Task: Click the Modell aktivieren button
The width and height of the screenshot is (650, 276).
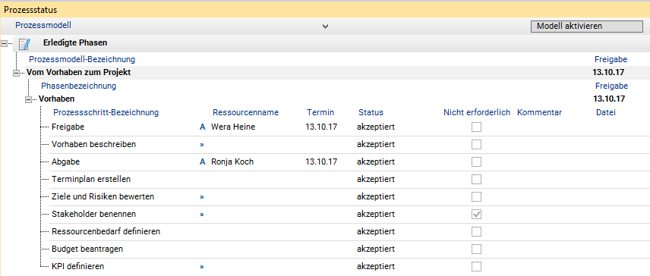Action: click(586, 26)
